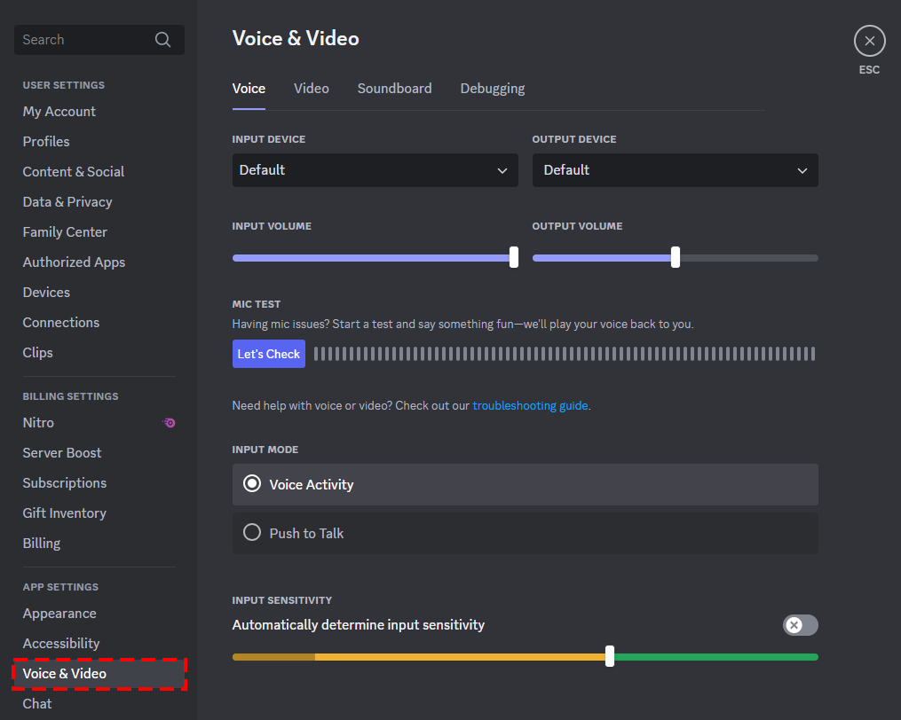The width and height of the screenshot is (901, 720).
Task: Click the Nitro badge icon in sidebar
Action: [x=169, y=423]
